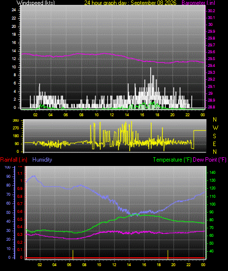Click the W compass direction label
This screenshot has width=228, height=271.
(215, 128)
